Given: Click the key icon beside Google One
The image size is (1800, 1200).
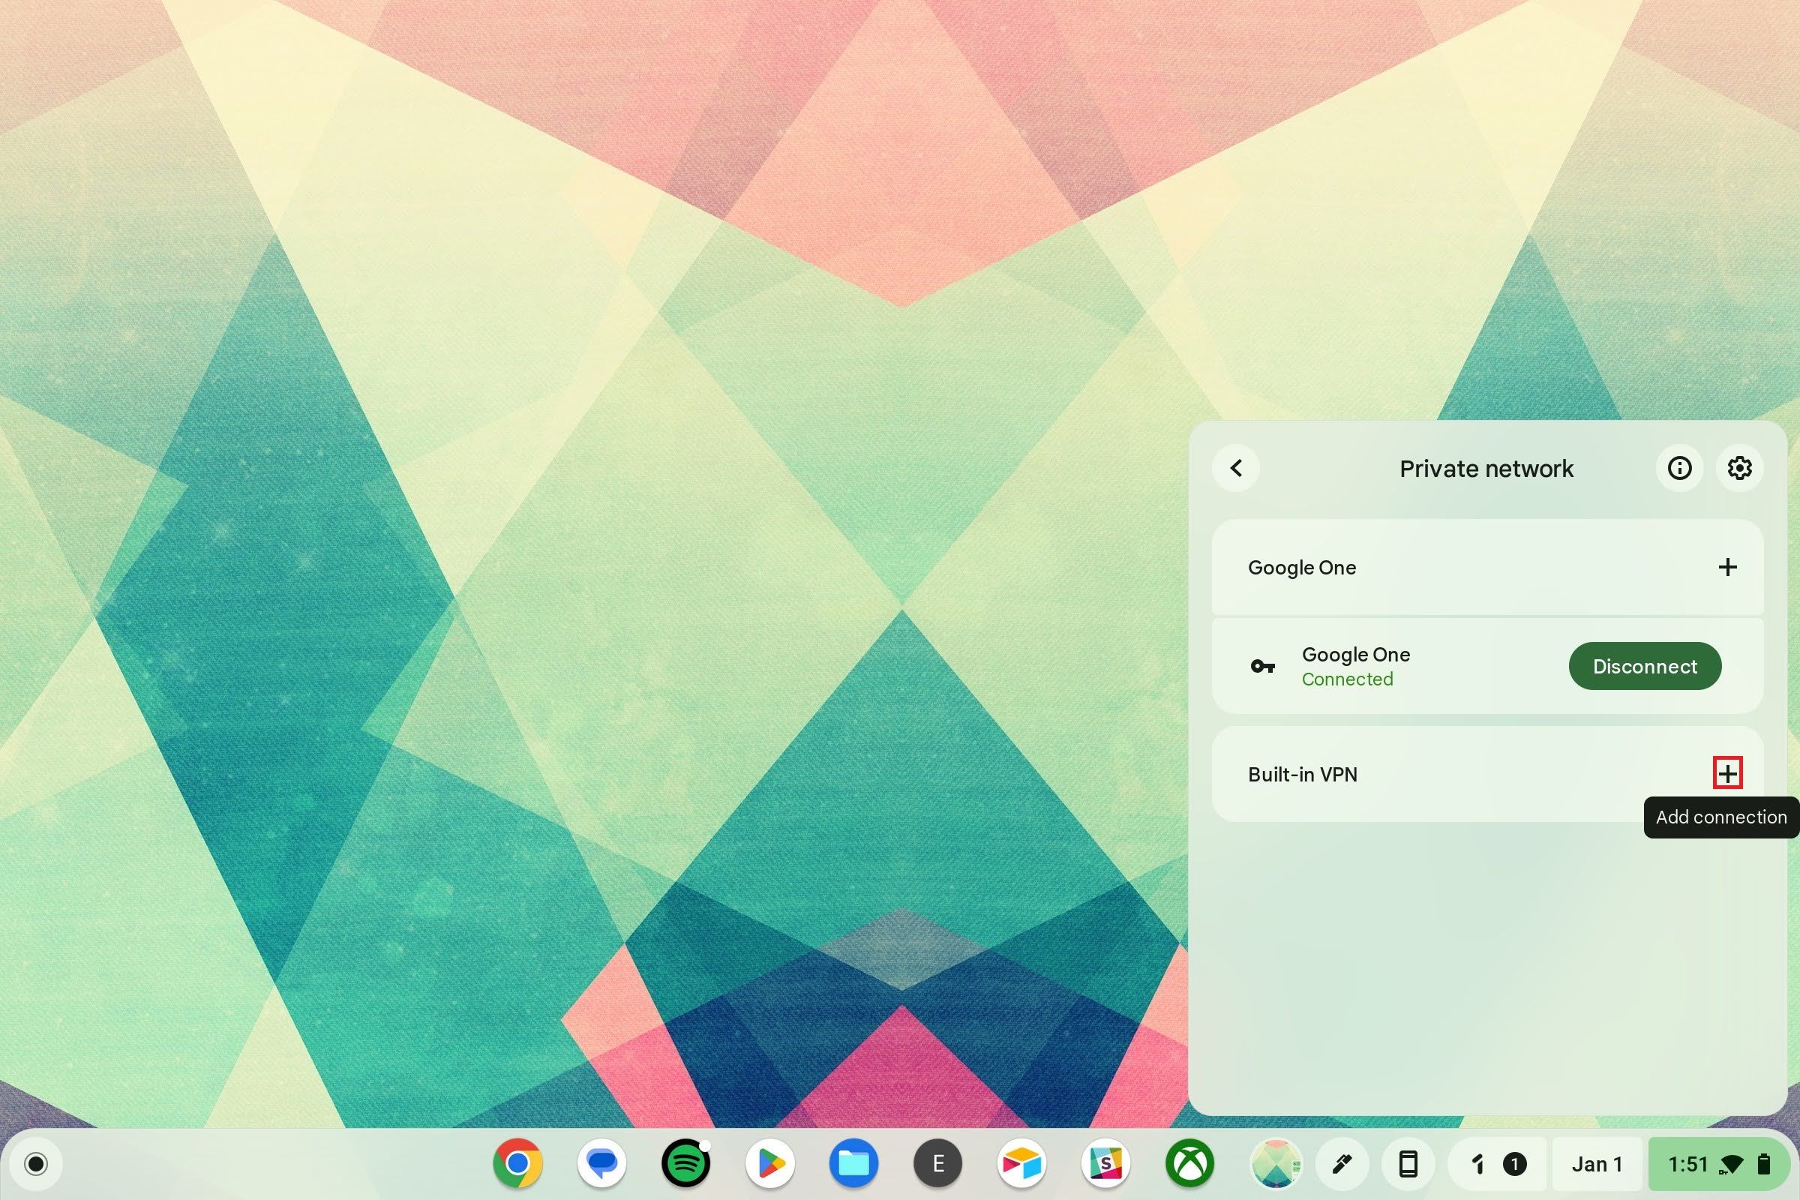Looking at the screenshot, I should [x=1263, y=667].
